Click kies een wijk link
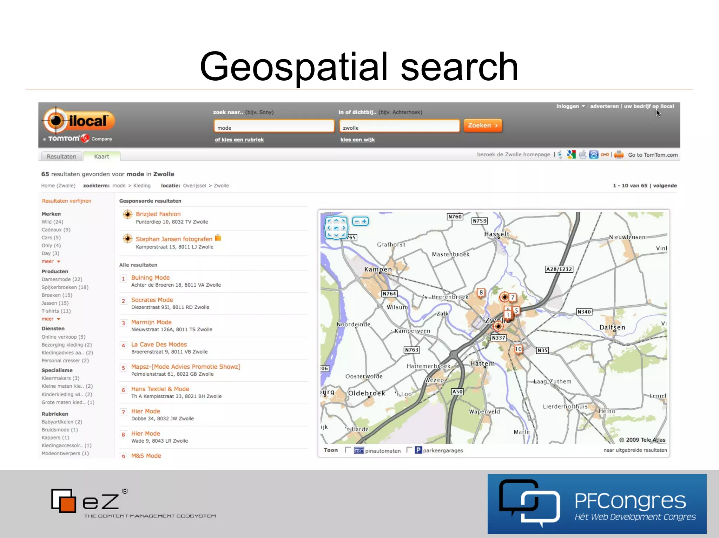Screen dimensions: 719x538 coord(357,139)
